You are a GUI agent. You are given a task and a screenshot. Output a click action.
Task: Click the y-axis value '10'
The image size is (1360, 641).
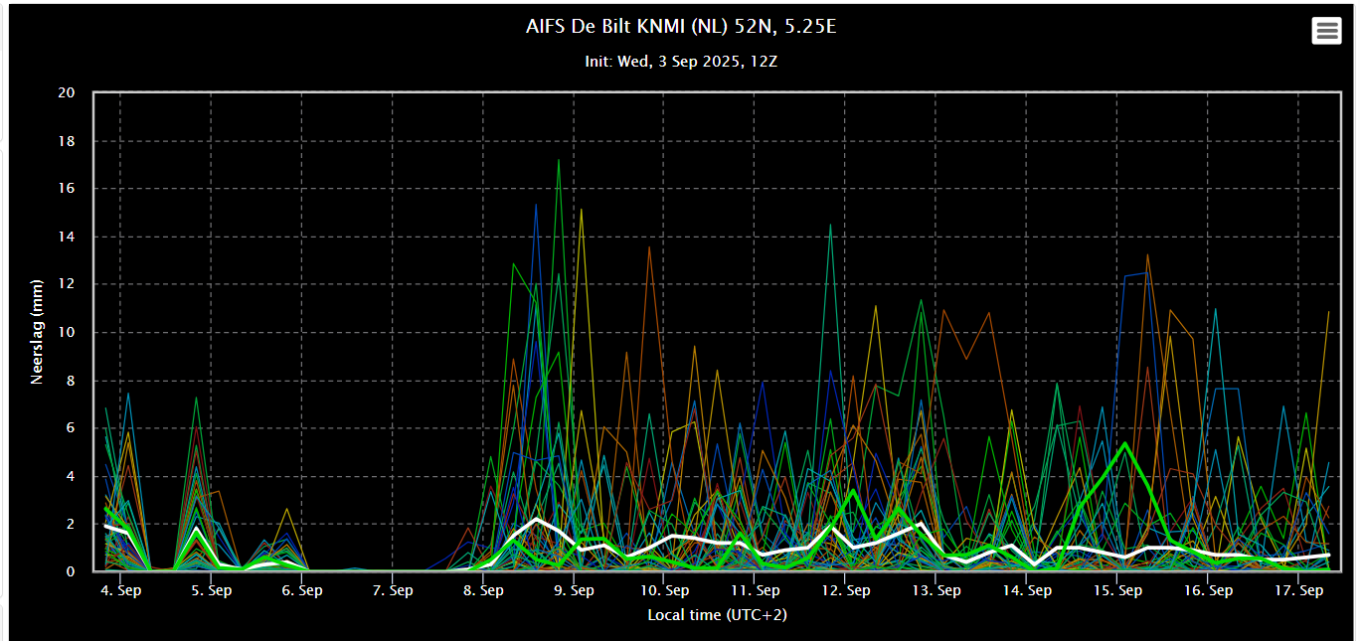[67, 332]
